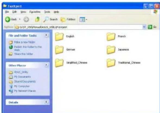Open the View menu
This screenshot has height=113, width=160.
click(x=23, y=12)
